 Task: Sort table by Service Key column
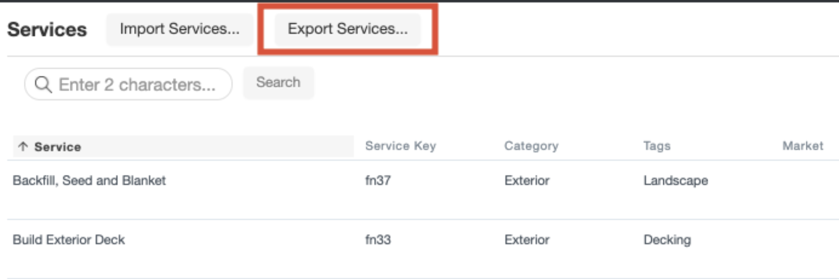(x=400, y=146)
